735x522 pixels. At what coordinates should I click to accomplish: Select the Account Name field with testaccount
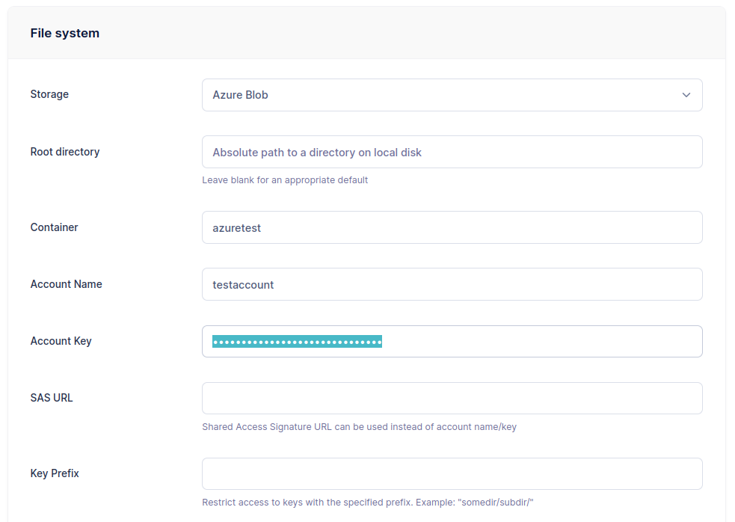click(452, 284)
